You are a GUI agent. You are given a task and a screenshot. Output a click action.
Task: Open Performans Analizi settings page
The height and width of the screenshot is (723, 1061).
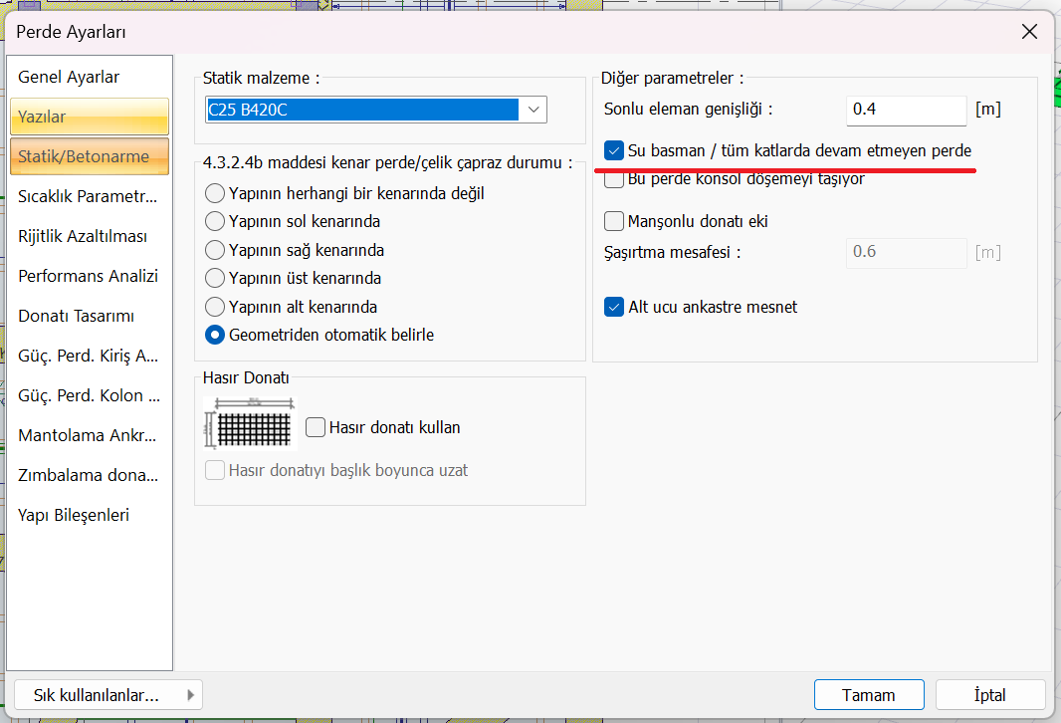(88, 276)
